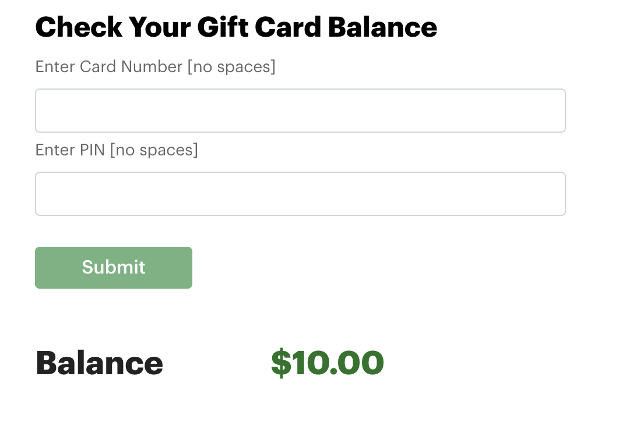The height and width of the screenshot is (433, 619).
Task: Click the "Enter Card Number [no spaces]" label
Action: pyautogui.click(x=155, y=67)
